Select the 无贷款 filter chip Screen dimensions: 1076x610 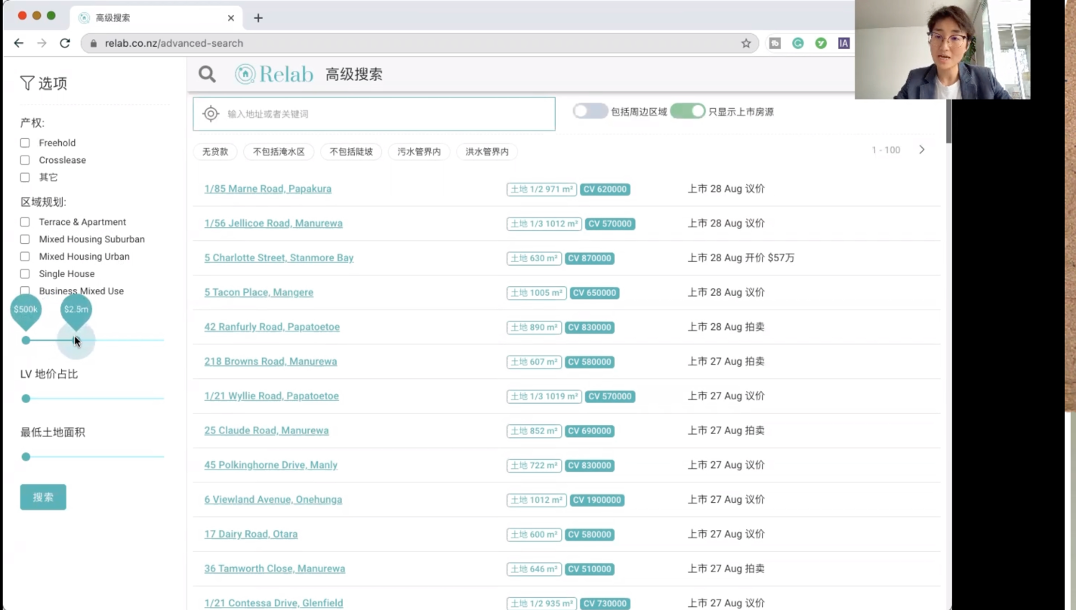[x=215, y=152]
